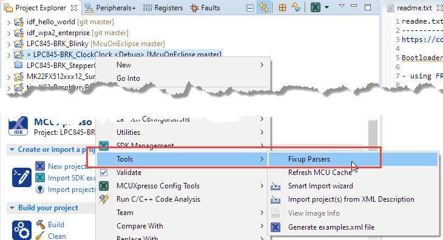Select Generate examples.xml file
Screen dimensions: 443x240
point(353,227)
